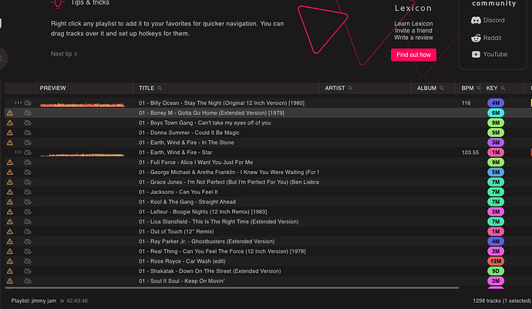Sort tracks by the PREVIEW column header
Screen dimensions: 532x309
(x=53, y=89)
